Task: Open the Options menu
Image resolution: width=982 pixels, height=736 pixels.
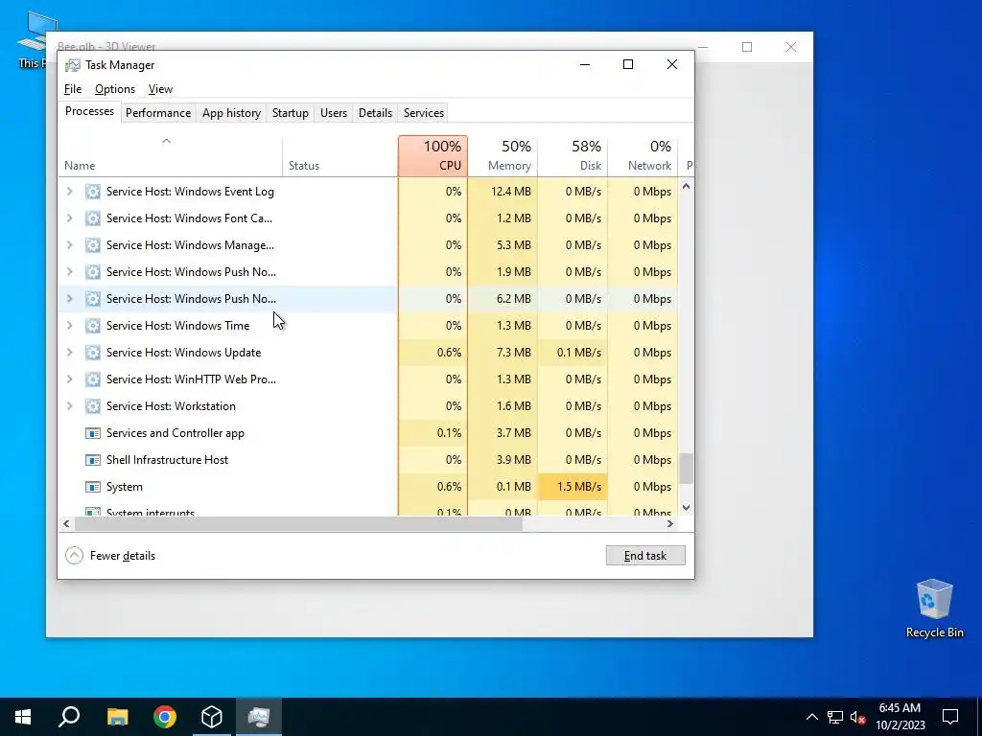Action: [x=115, y=89]
